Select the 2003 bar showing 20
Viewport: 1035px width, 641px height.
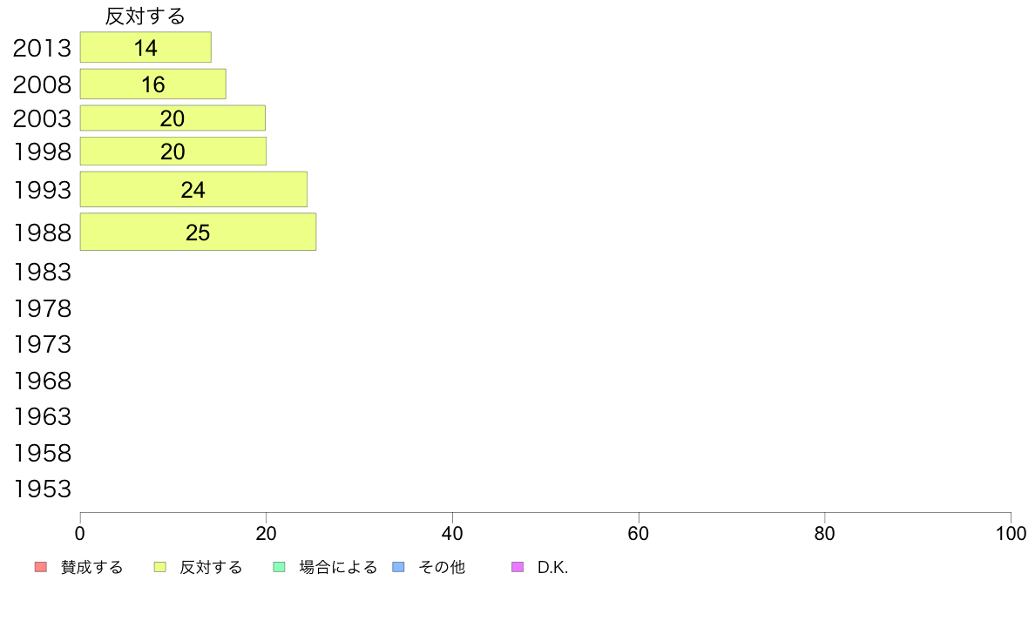click(x=173, y=118)
